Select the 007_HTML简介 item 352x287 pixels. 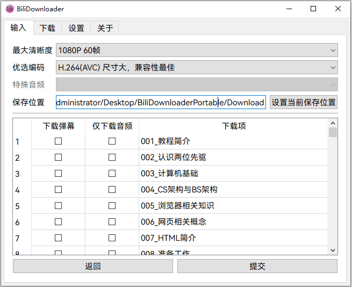click(x=233, y=238)
